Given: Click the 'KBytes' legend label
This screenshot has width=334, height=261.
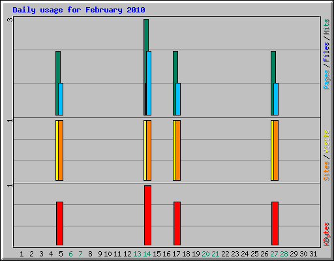Looking at the screenshot, I should coord(326,234).
